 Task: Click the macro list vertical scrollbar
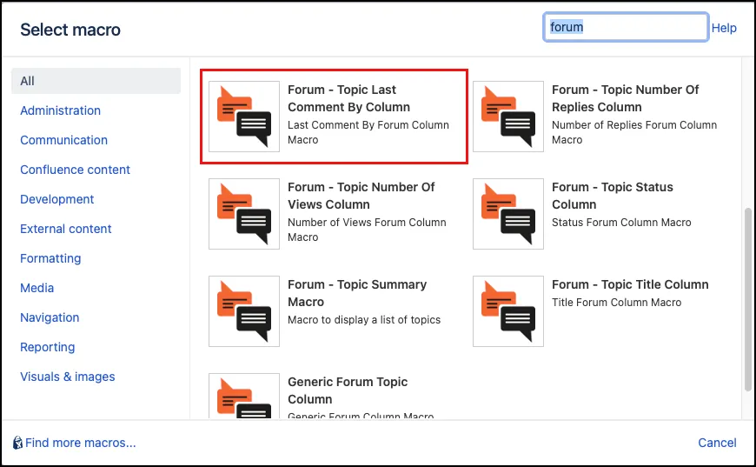(748, 299)
